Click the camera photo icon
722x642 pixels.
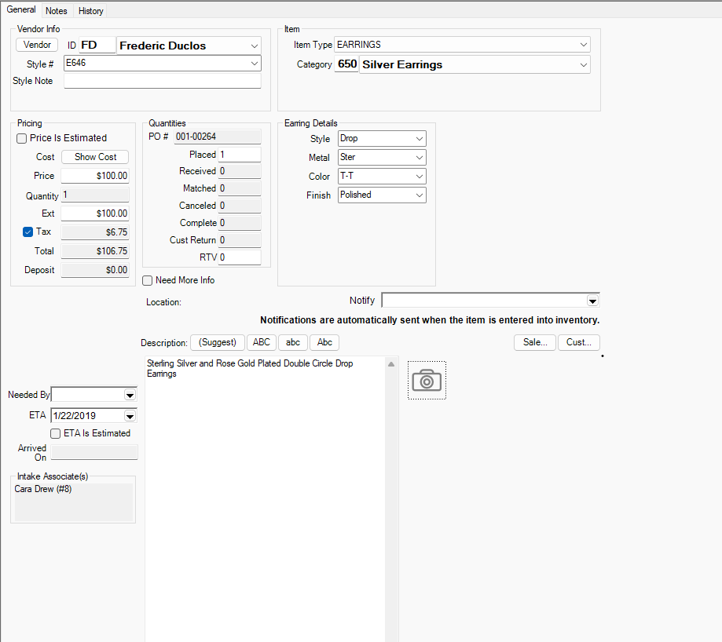tap(427, 381)
